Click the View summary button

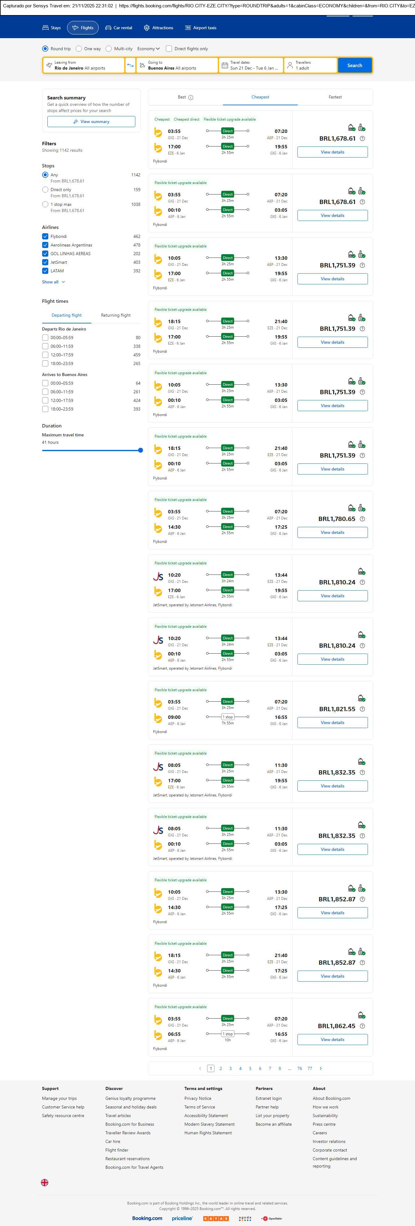point(91,122)
